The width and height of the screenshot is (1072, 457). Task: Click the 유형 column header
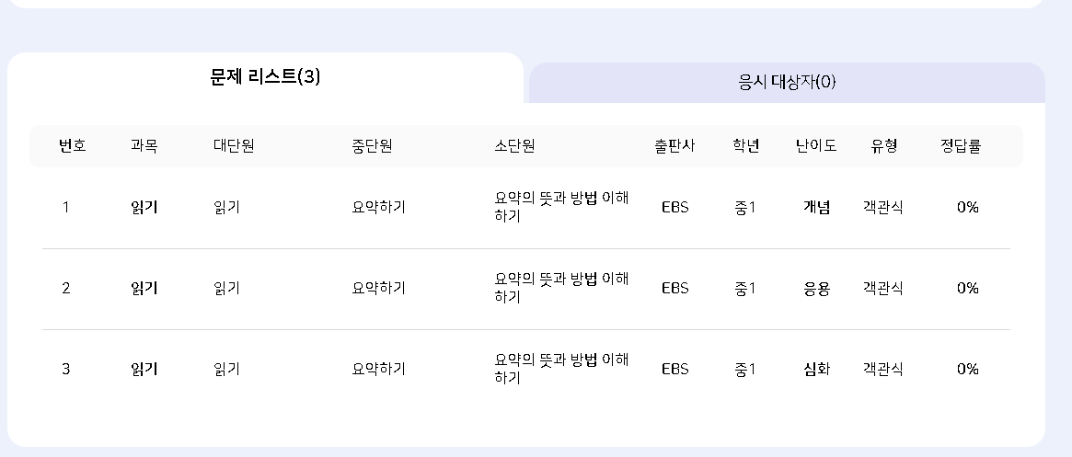point(884,145)
